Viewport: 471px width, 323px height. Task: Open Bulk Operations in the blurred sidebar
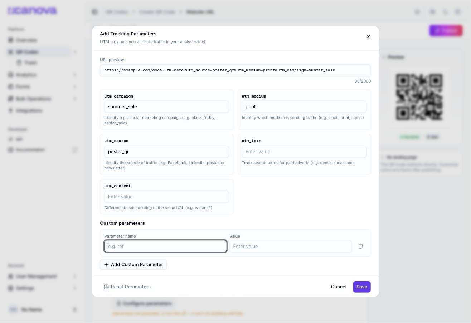pyautogui.click(x=34, y=99)
